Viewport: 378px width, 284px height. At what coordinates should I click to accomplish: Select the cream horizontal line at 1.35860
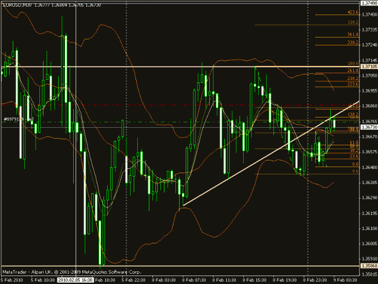(x=180, y=266)
